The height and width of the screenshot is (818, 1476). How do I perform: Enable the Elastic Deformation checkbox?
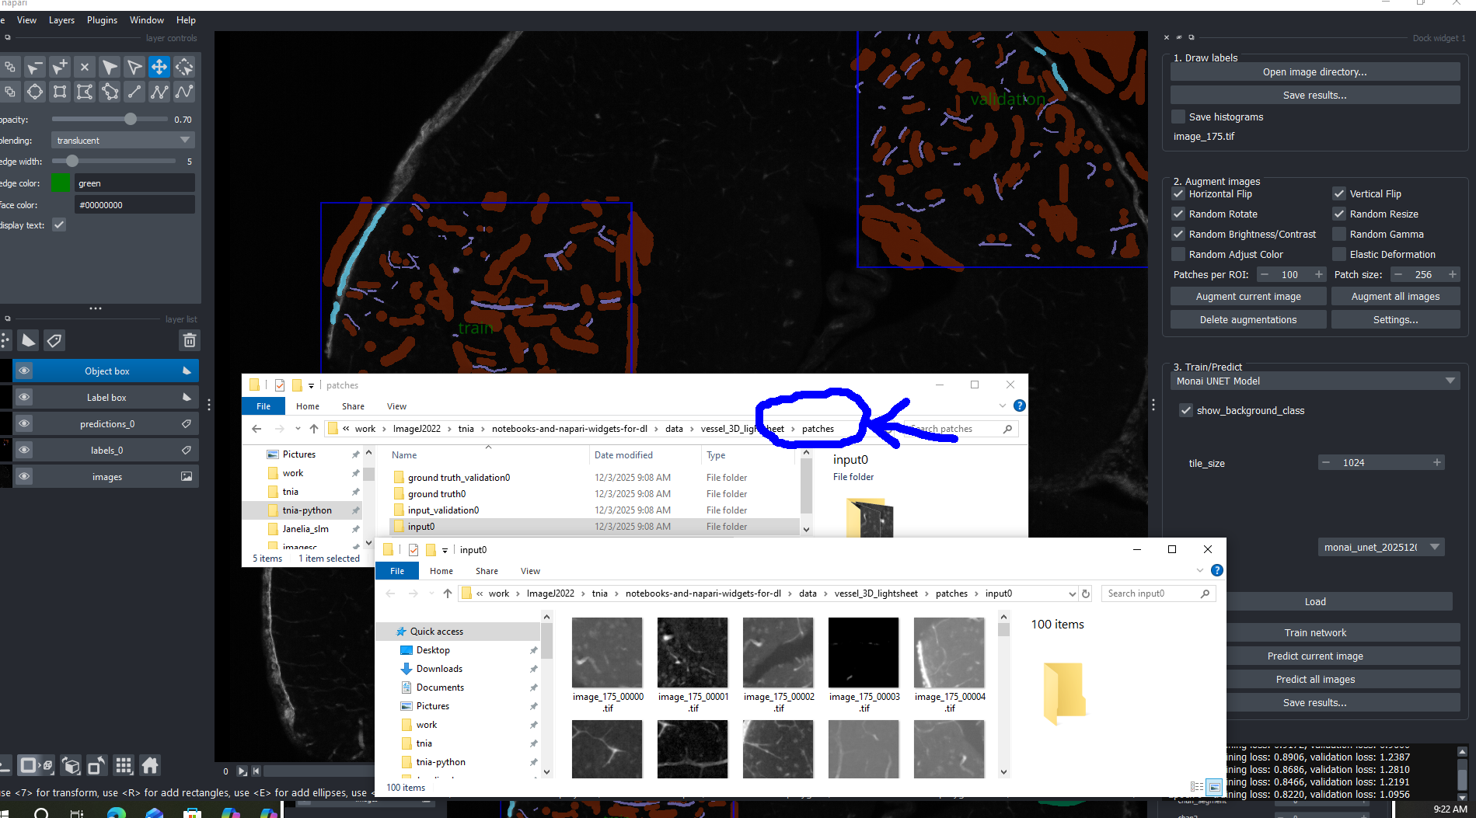pos(1339,255)
